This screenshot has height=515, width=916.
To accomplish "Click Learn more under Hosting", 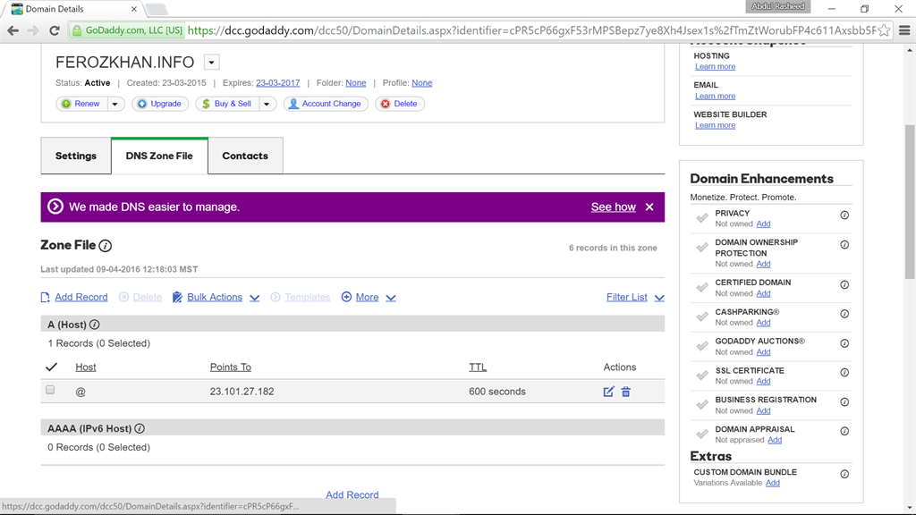I will point(715,66).
